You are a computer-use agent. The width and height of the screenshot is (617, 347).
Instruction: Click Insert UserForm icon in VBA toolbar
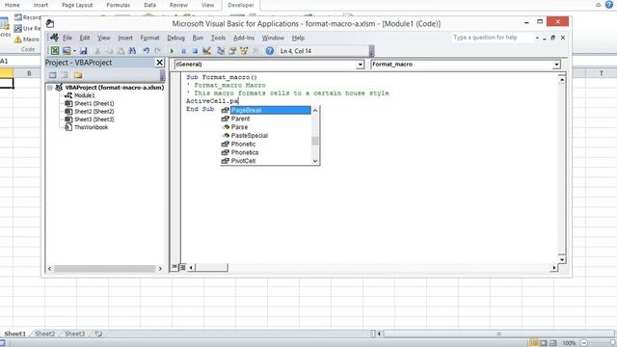[x=67, y=51]
